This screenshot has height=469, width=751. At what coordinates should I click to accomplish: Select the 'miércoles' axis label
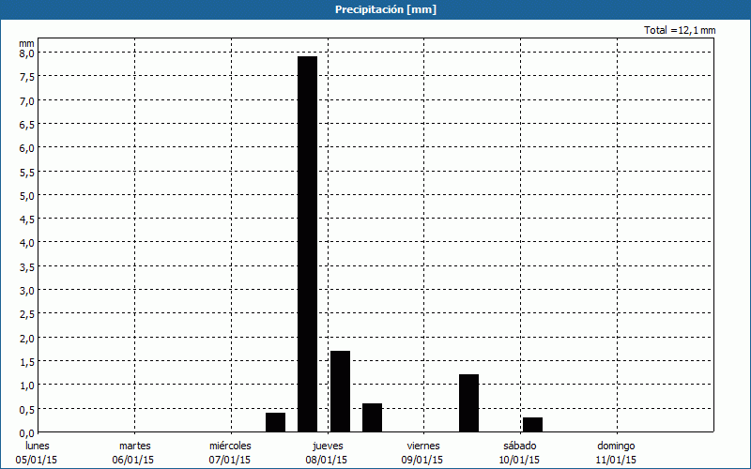(230, 446)
